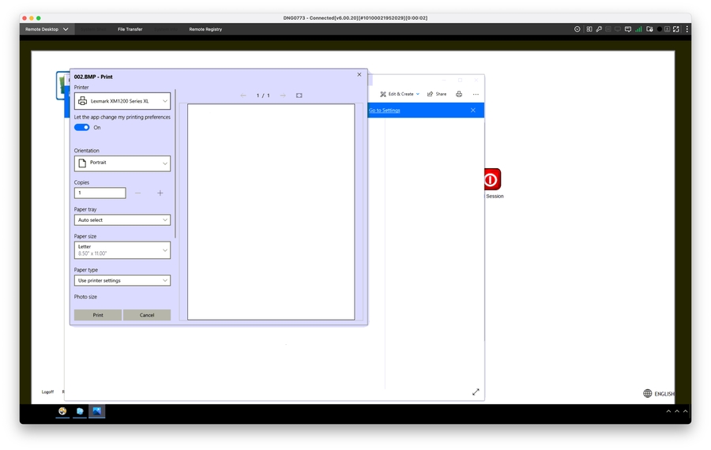Viewport: 711px width, 450px height.
Task: Click the Go to Settings link
Action: [385, 111]
